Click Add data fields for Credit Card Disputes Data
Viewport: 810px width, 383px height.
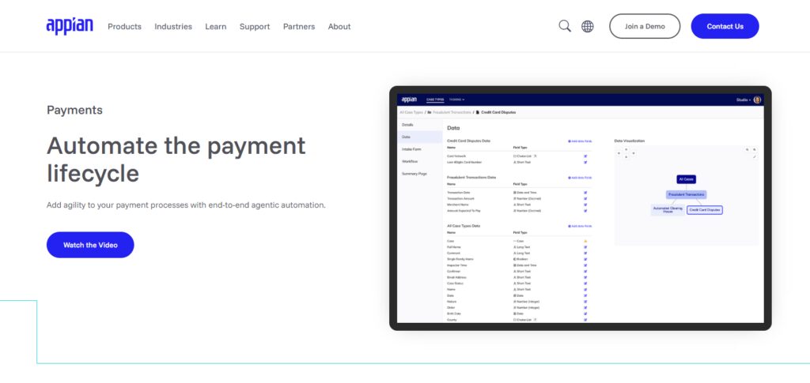click(x=580, y=141)
